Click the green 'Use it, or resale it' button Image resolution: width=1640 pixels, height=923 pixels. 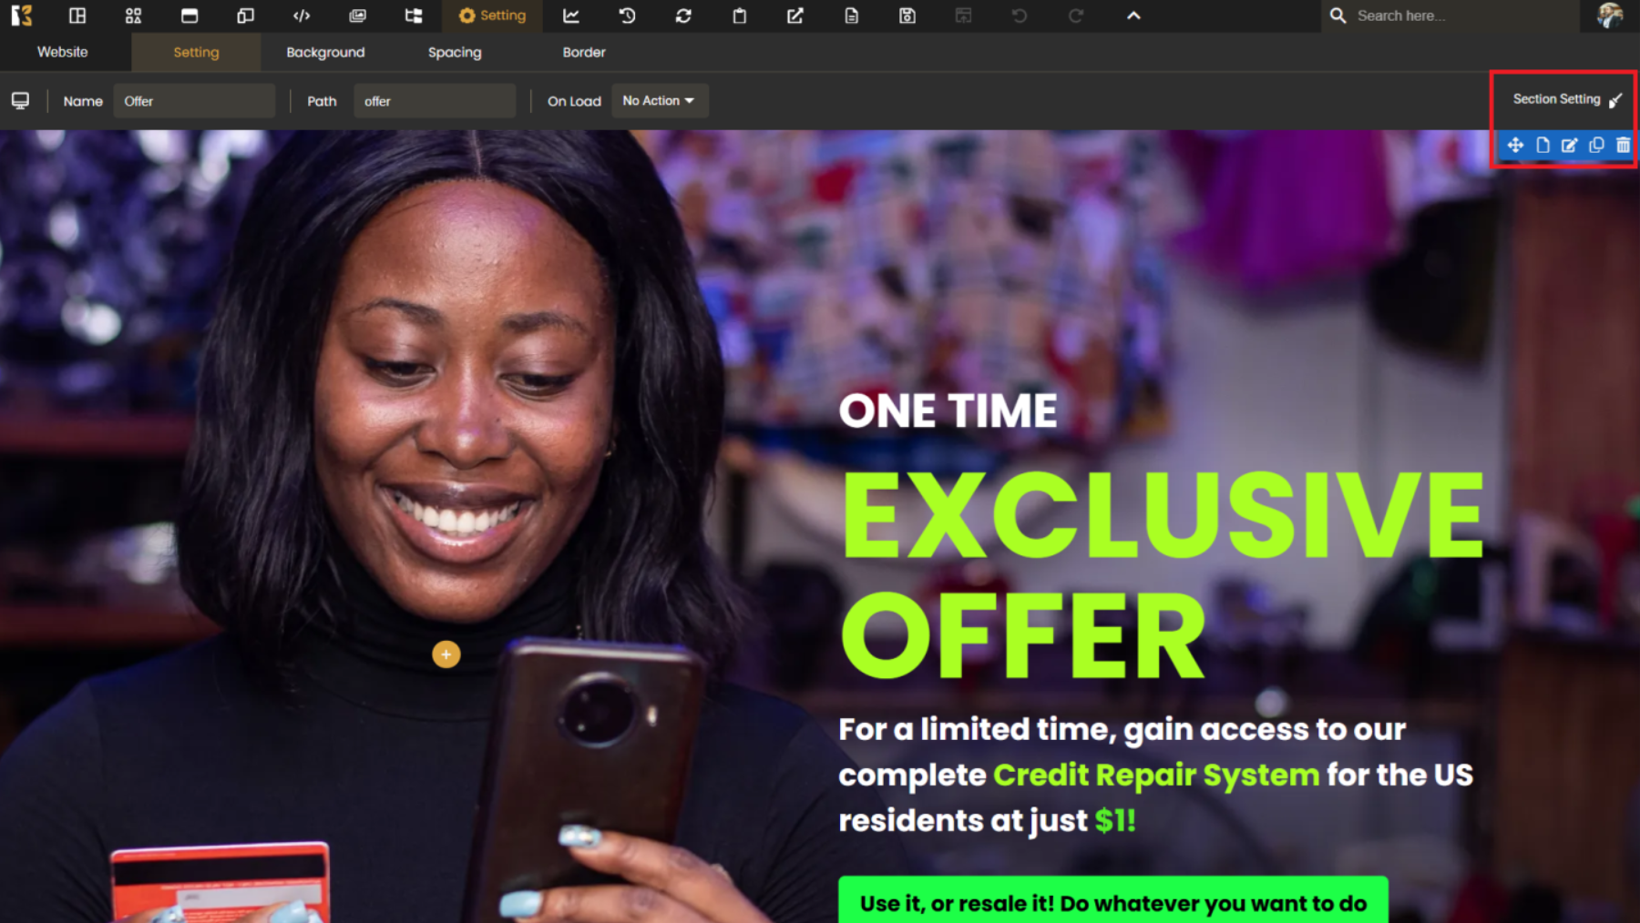[x=1112, y=902]
